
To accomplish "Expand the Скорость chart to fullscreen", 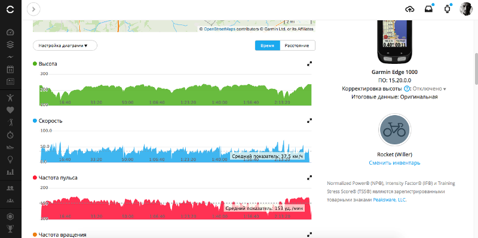I will (x=310, y=121).
